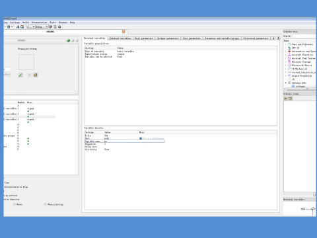Click the generate code toolbar icon beside Debug

[x=51, y=27]
